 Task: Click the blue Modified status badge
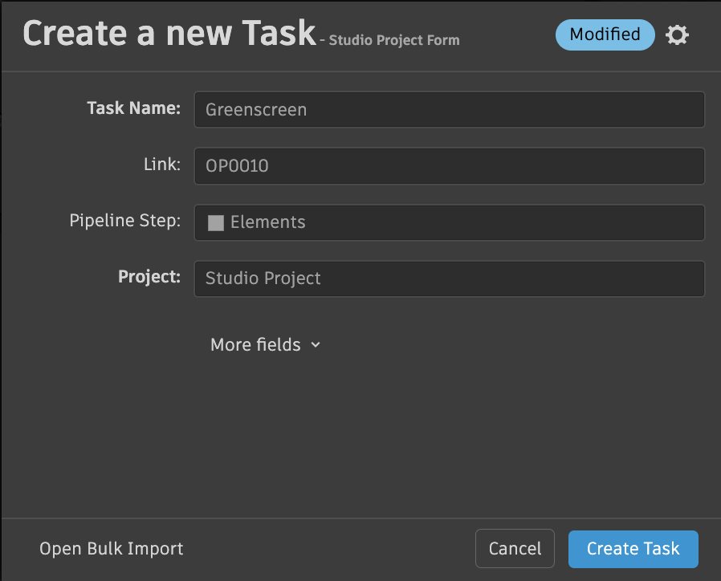[x=605, y=35]
